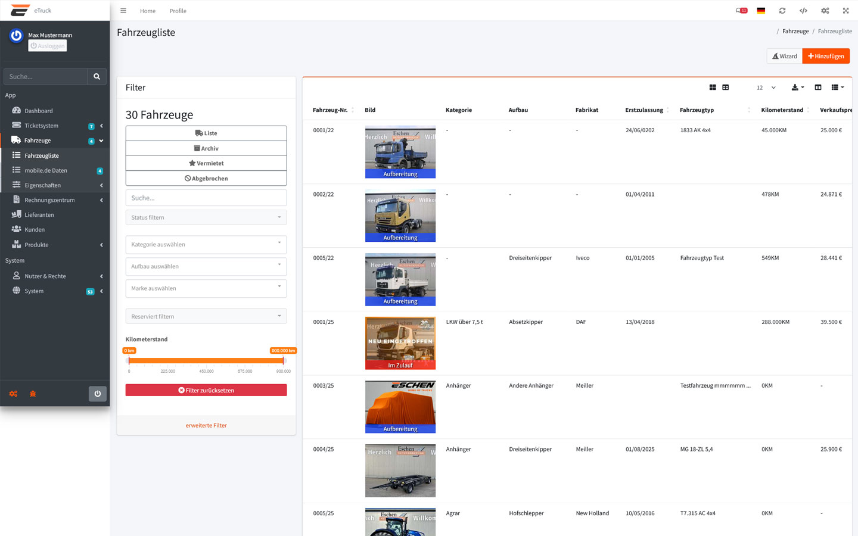Open the Kategorie auswählen dropdown
This screenshot has height=536, width=858.
(206, 244)
